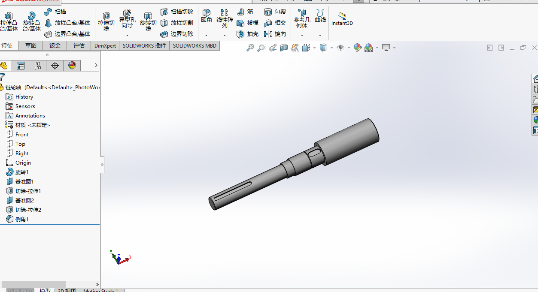This screenshot has width=538, height=292.
Task: Activate 放样切割 lofted cut
Action: (x=177, y=23)
